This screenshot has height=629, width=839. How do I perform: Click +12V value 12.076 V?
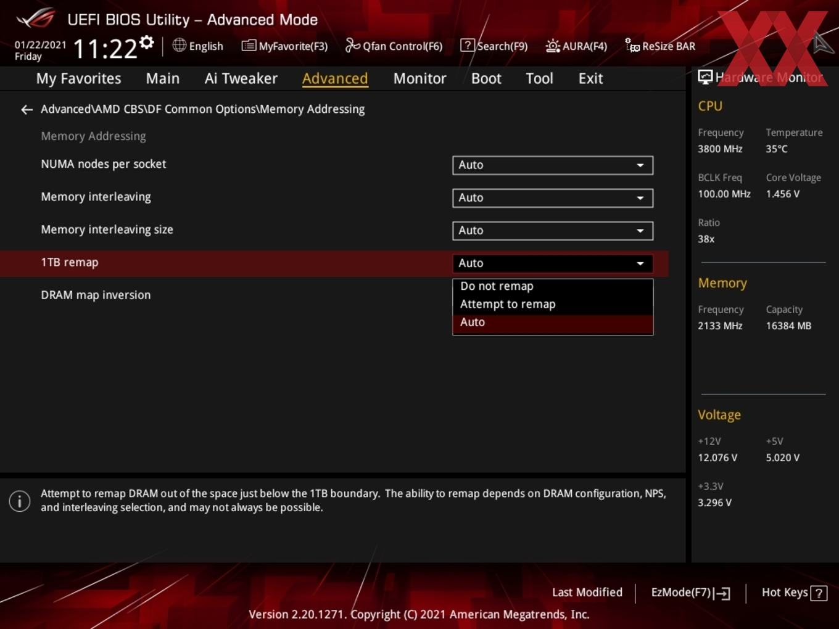click(x=717, y=458)
